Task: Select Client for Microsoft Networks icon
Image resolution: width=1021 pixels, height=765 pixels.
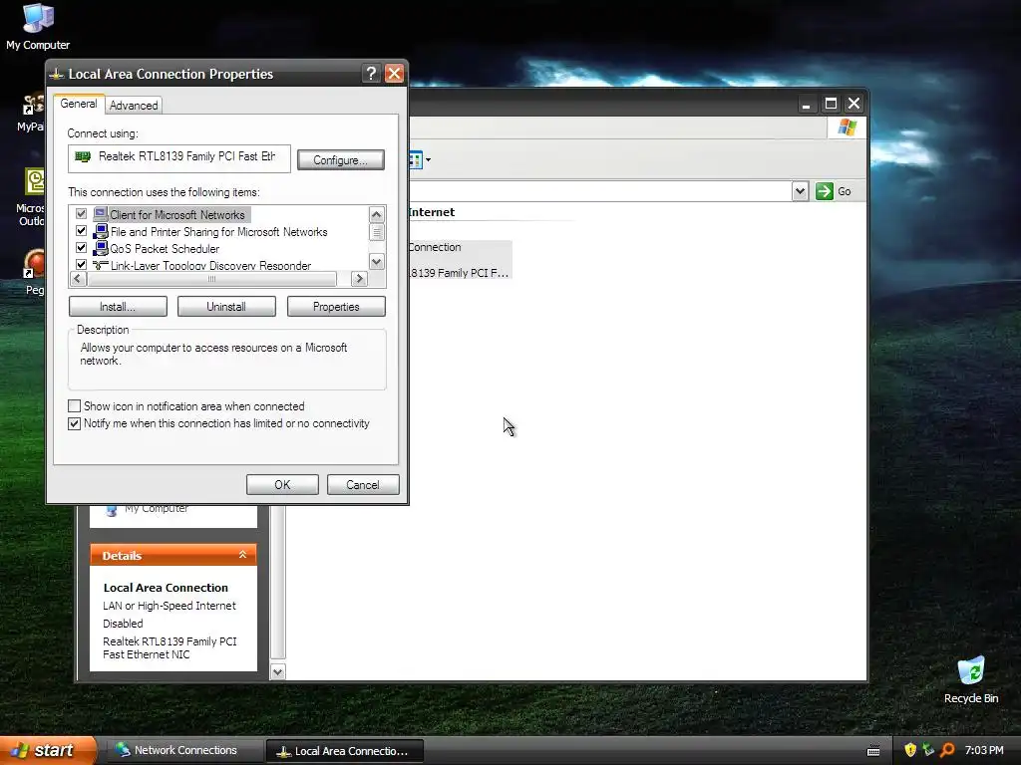Action: (101, 214)
